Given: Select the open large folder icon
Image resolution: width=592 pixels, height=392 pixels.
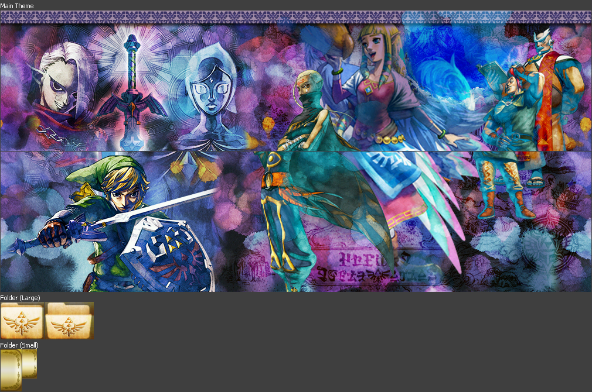Looking at the screenshot, I should (70, 321).
